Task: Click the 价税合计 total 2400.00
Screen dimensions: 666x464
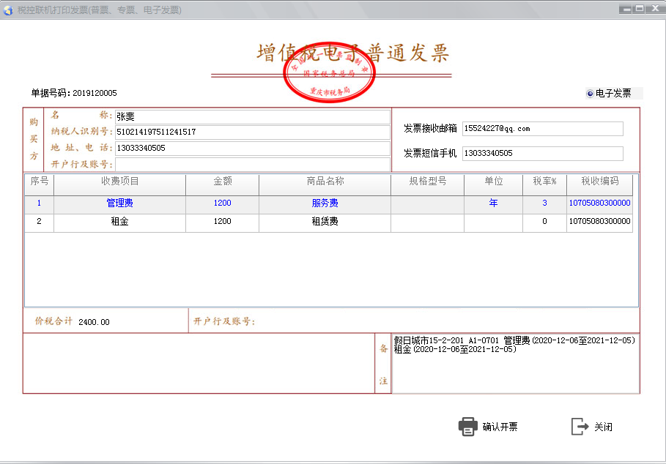Action: click(94, 322)
